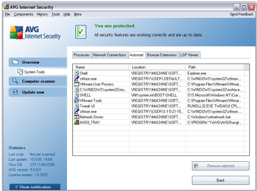The width and height of the screenshot is (257, 191).
Task: Click the Not yet scanned statistic
Action: tap(42, 154)
